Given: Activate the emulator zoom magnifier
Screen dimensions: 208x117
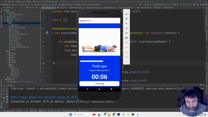Looking at the screenshot, I should 126,43.
